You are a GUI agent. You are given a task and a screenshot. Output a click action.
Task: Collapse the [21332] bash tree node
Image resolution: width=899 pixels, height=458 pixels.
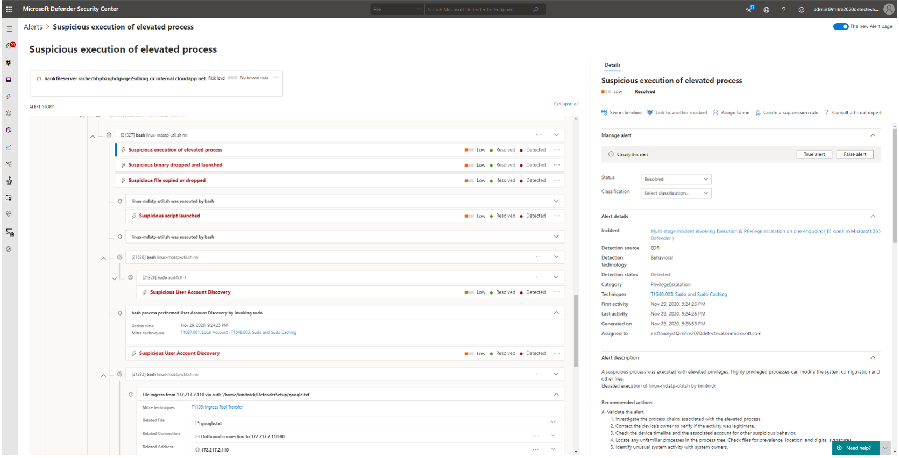click(x=103, y=375)
